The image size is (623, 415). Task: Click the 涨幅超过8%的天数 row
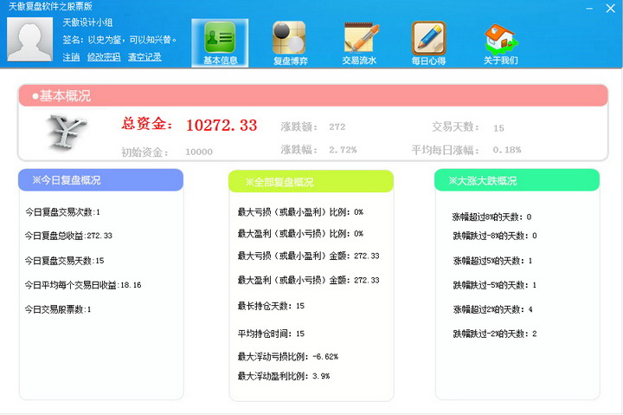491,217
